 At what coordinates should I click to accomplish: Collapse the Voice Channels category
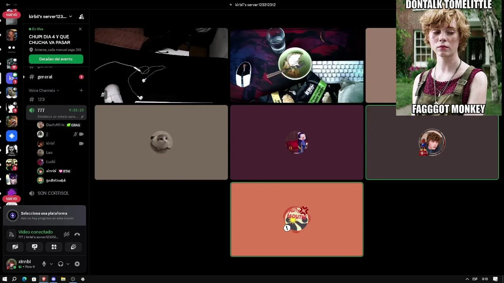click(44, 90)
